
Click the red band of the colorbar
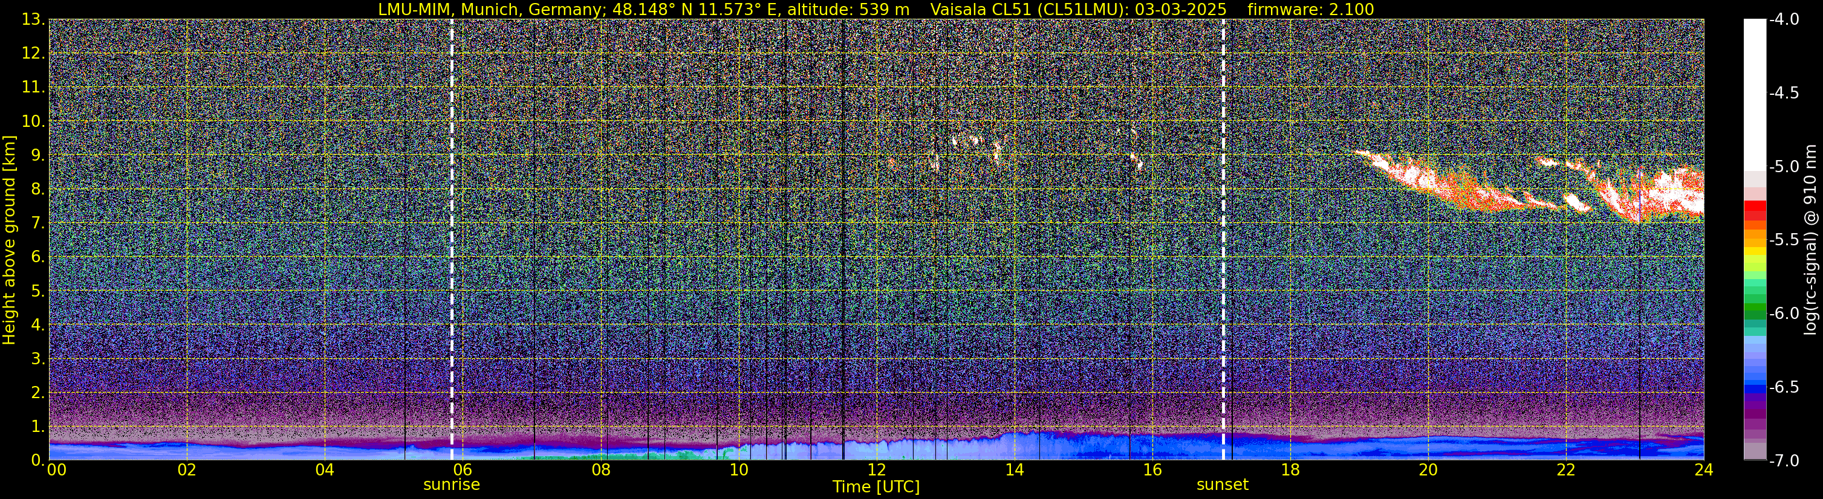[x=1754, y=210]
